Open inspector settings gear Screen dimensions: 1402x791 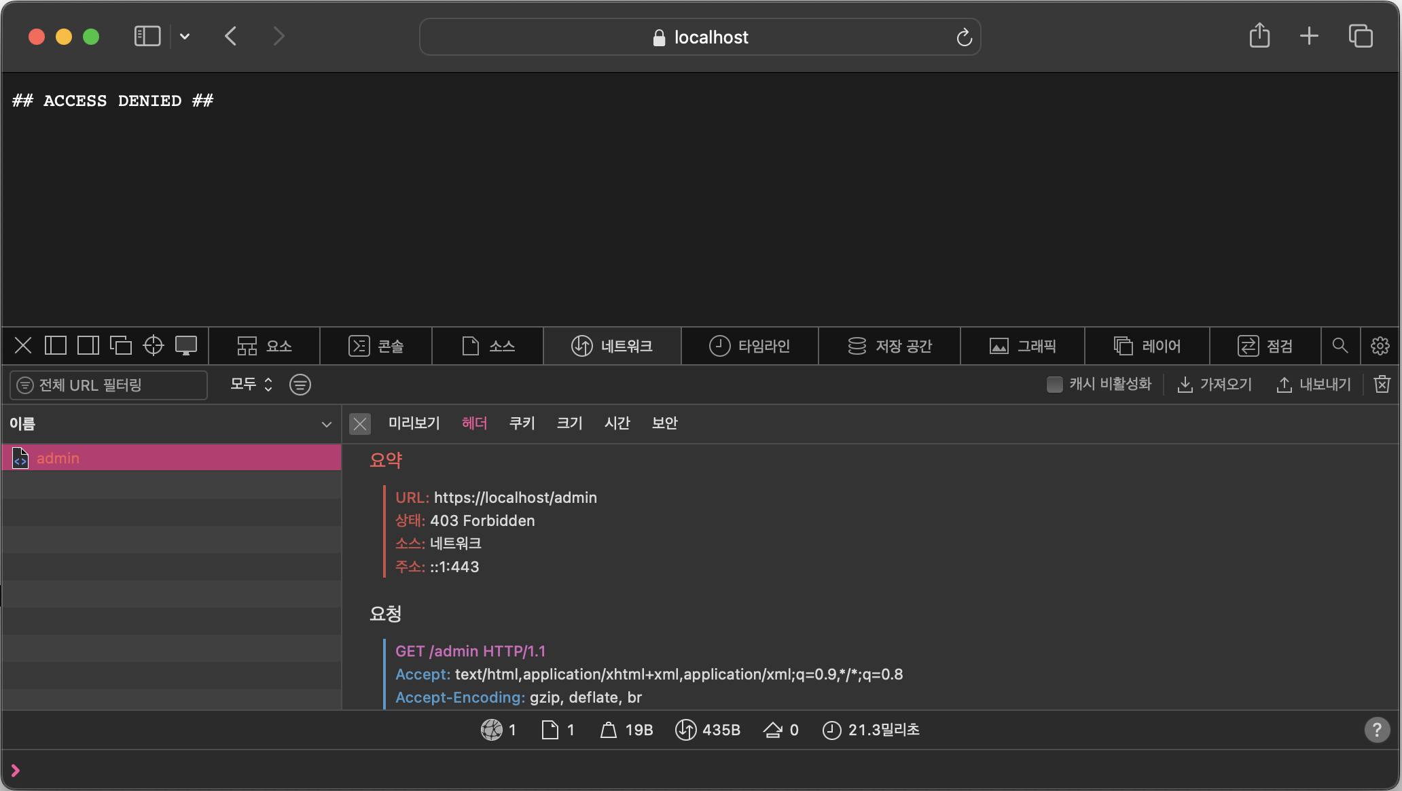[1380, 346]
